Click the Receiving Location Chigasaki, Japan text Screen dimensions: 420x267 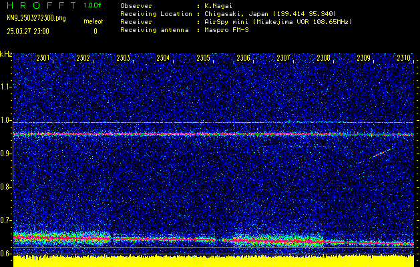coord(270,13)
